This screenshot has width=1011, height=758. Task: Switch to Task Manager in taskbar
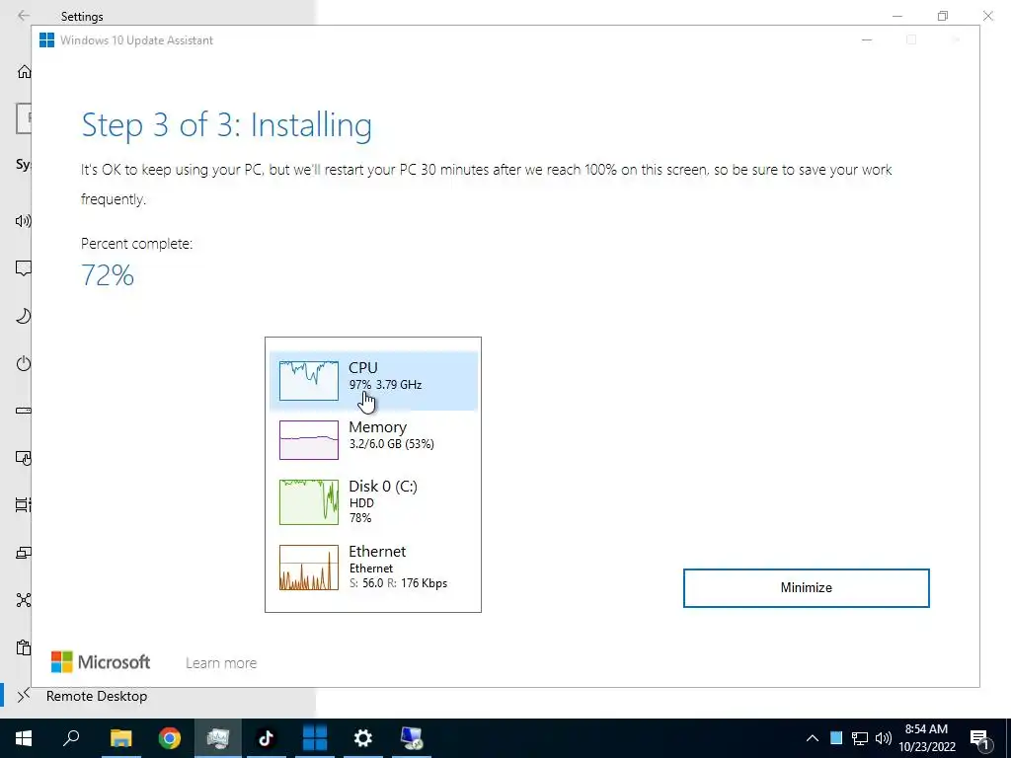click(218, 738)
